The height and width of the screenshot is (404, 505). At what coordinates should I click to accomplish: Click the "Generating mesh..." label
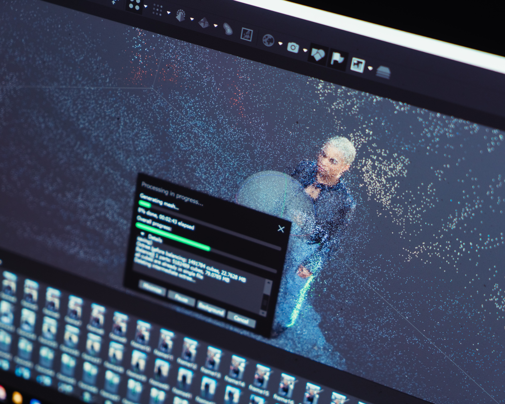pyautogui.click(x=159, y=202)
